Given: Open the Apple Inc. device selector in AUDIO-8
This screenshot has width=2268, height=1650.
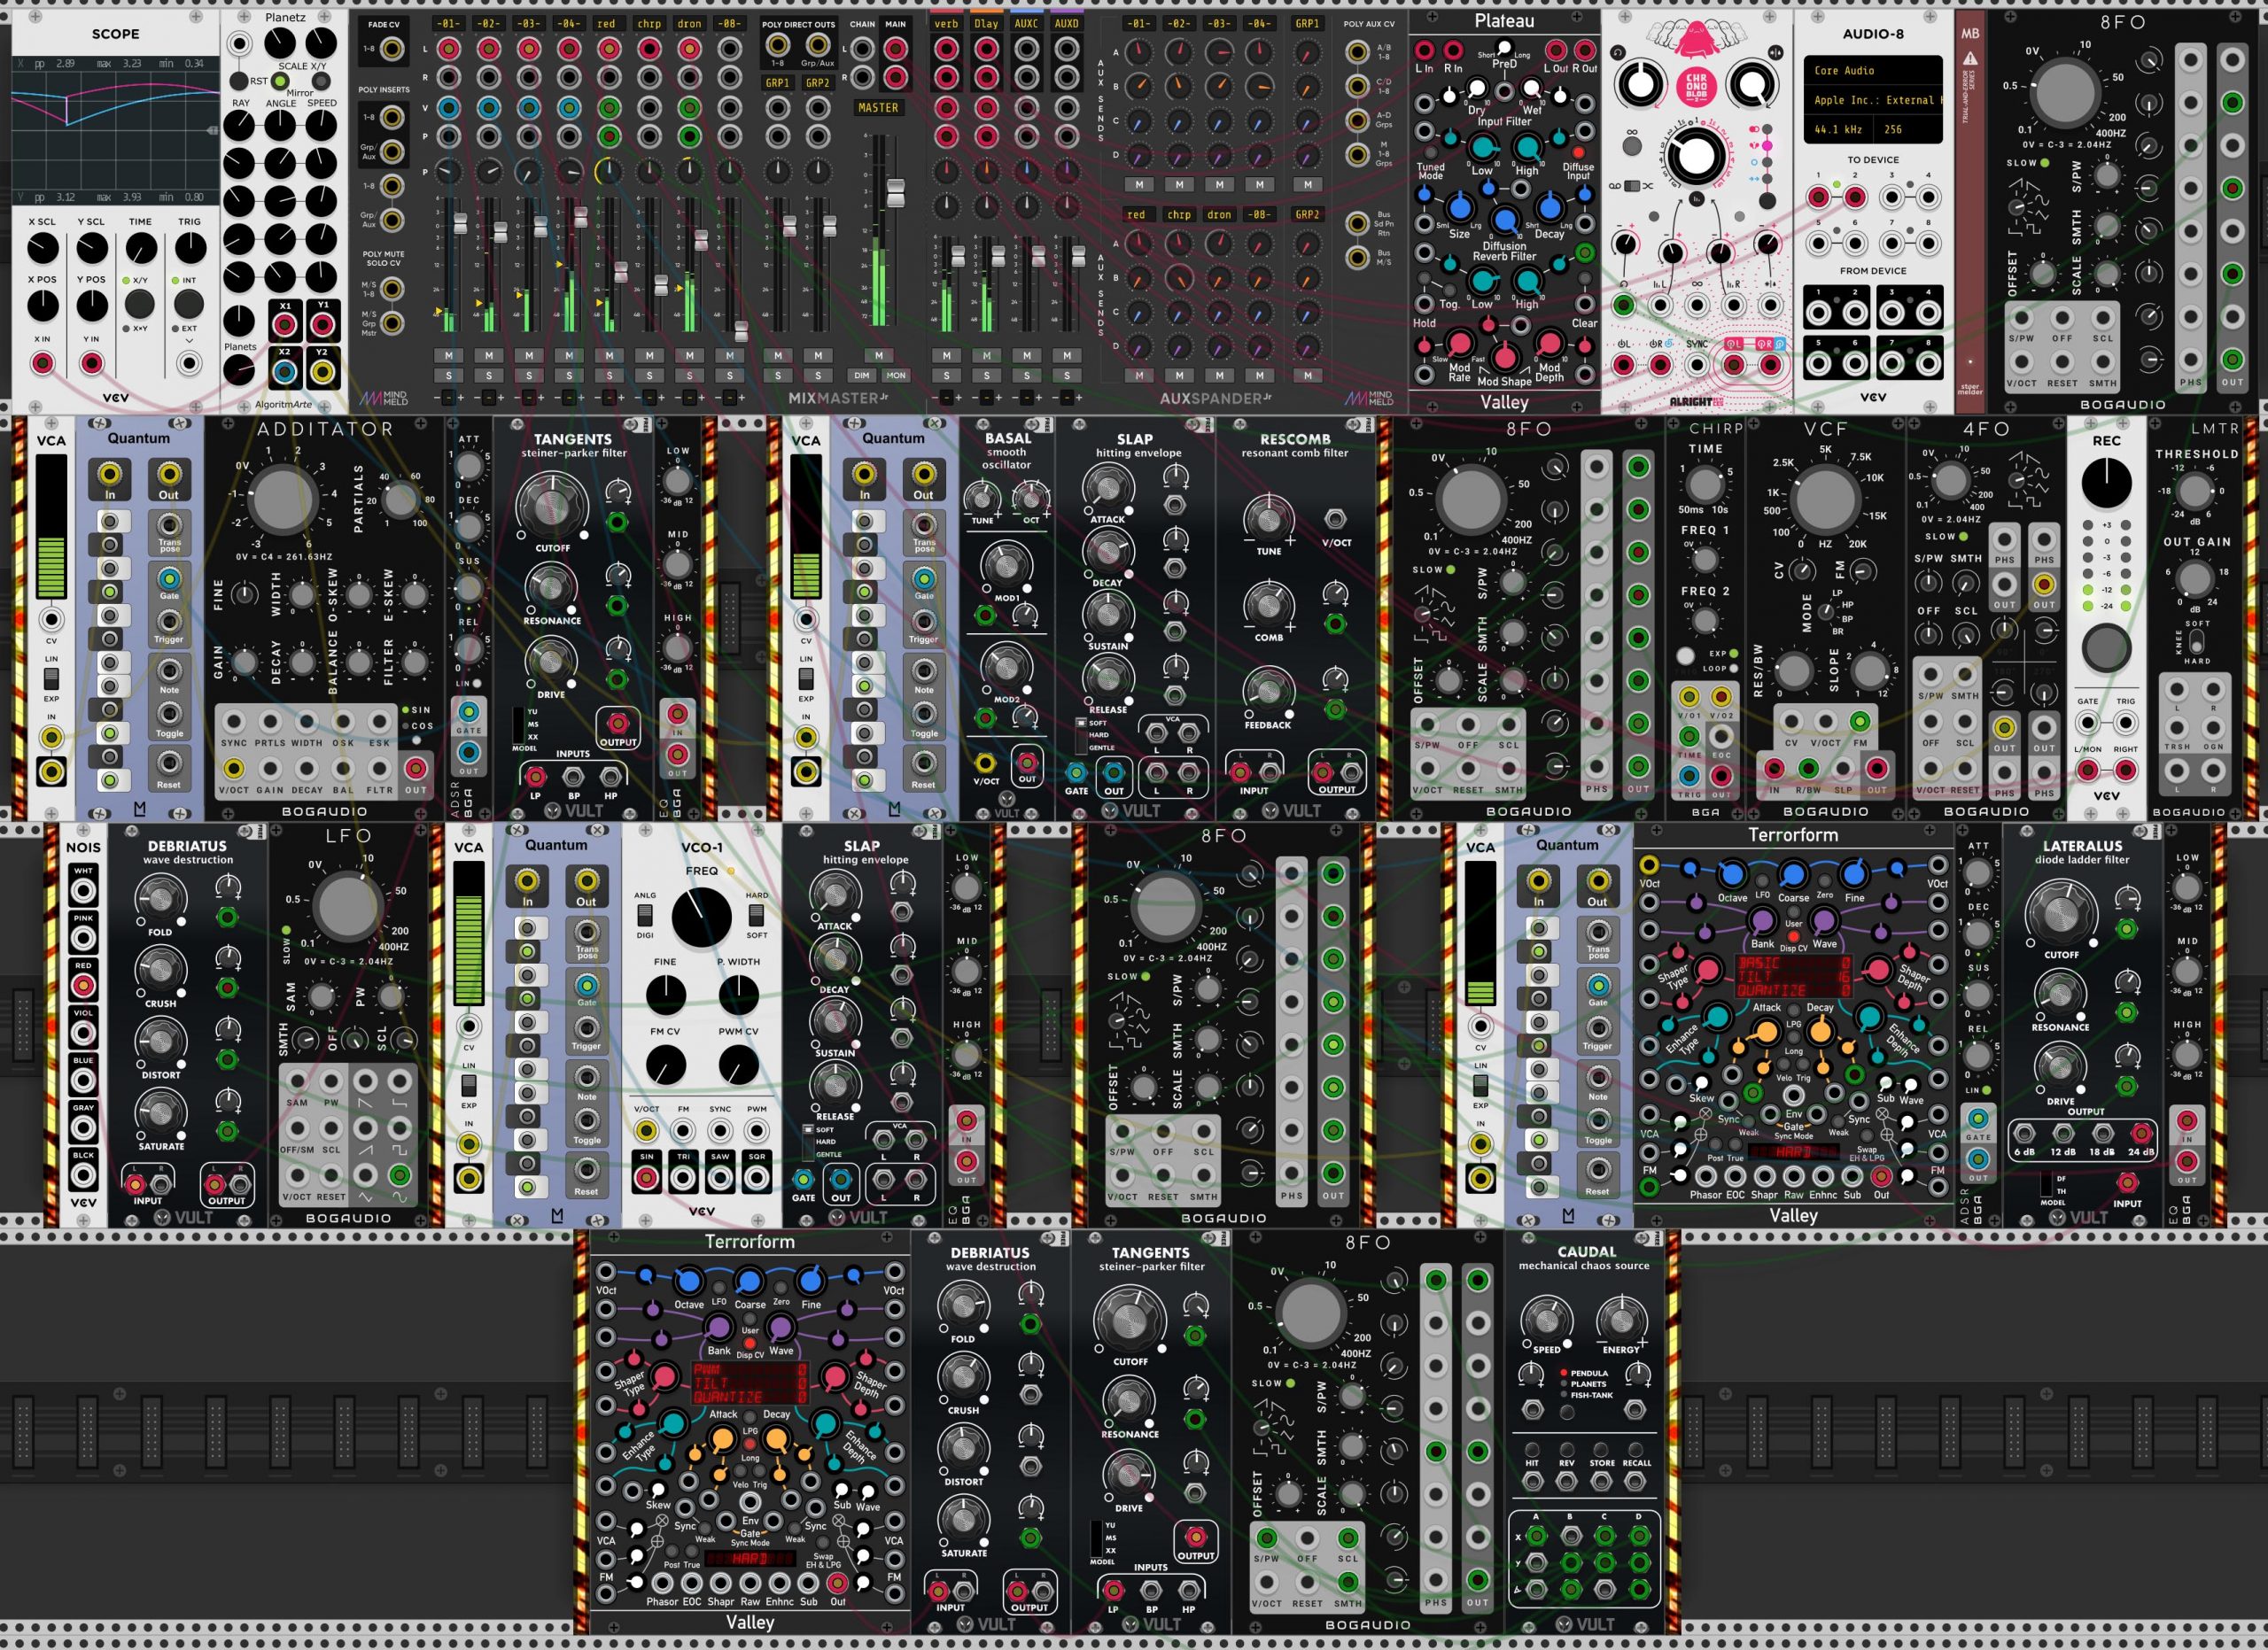Looking at the screenshot, I should click(1872, 100).
